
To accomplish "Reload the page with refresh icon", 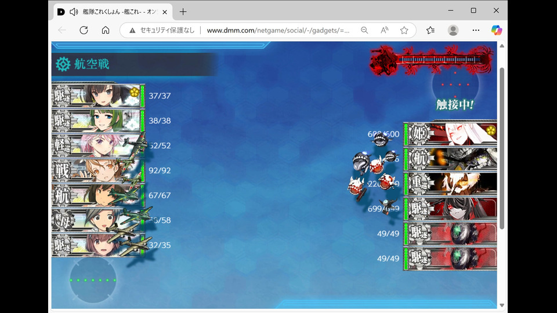I will [x=84, y=30].
